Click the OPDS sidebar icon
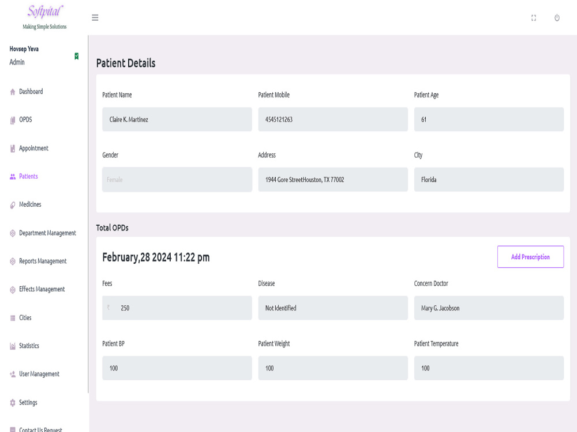The image size is (577, 432). pos(13,120)
